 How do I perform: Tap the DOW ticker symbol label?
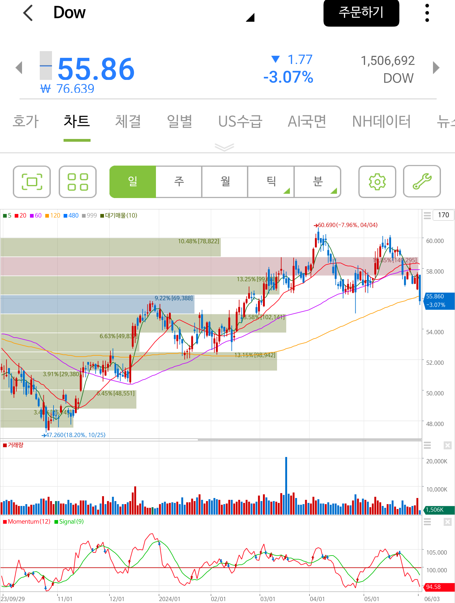(398, 78)
